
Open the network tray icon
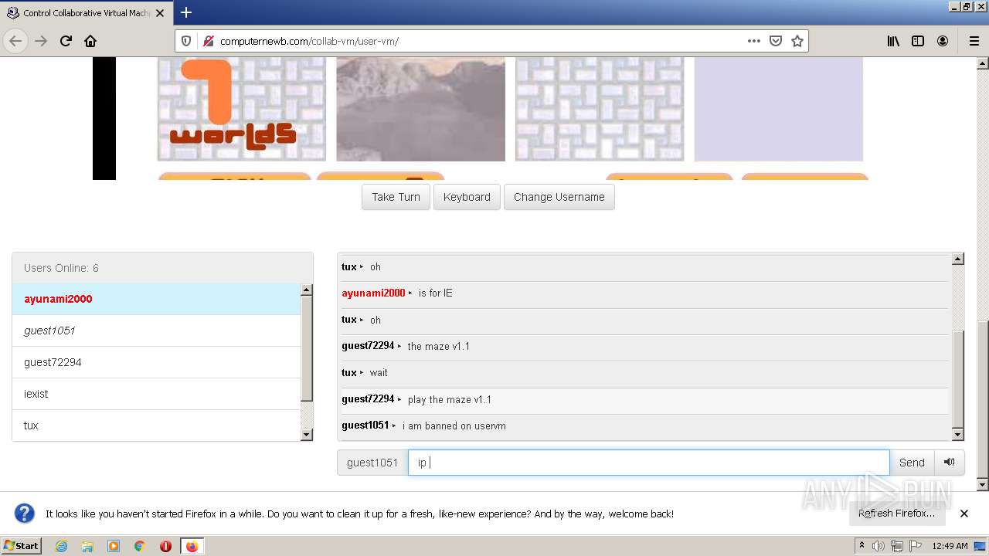click(896, 546)
